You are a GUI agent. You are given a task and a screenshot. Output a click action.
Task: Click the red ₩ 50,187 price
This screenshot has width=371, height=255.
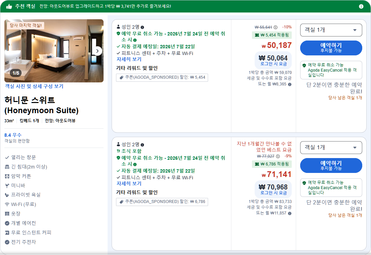tap(277, 45)
